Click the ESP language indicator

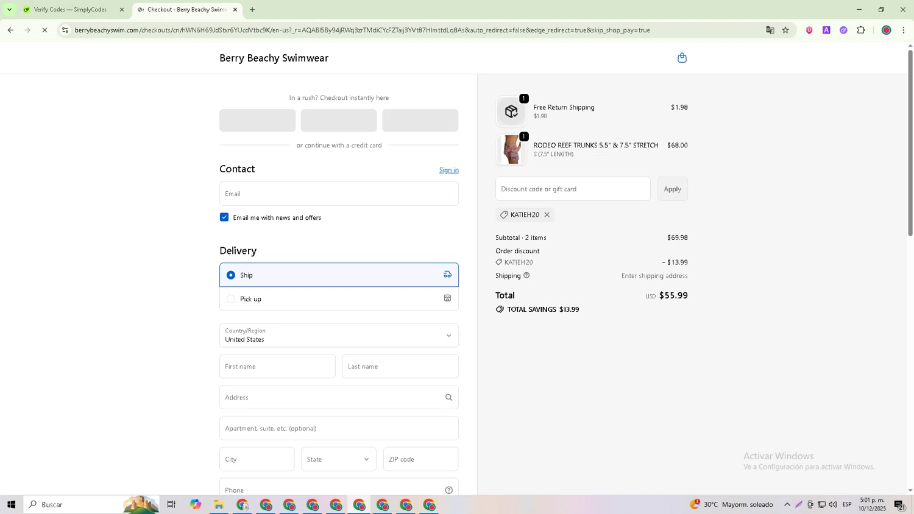coord(847,504)
